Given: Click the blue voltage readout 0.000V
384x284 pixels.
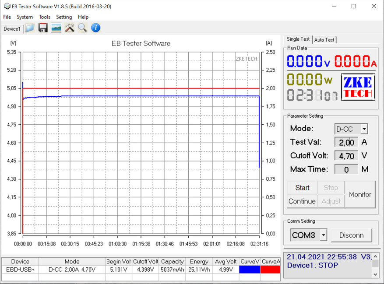Looking at the screenshot, I should (x=308, y=61).
